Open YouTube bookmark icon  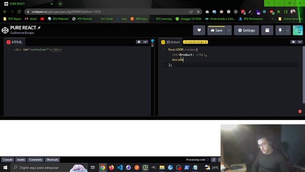[42, 19]
